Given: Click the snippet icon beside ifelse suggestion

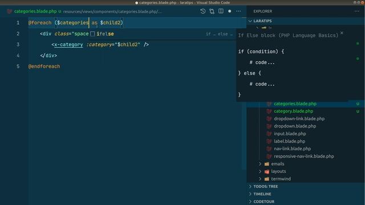Looking at the screenshot, I should point(92,34).
